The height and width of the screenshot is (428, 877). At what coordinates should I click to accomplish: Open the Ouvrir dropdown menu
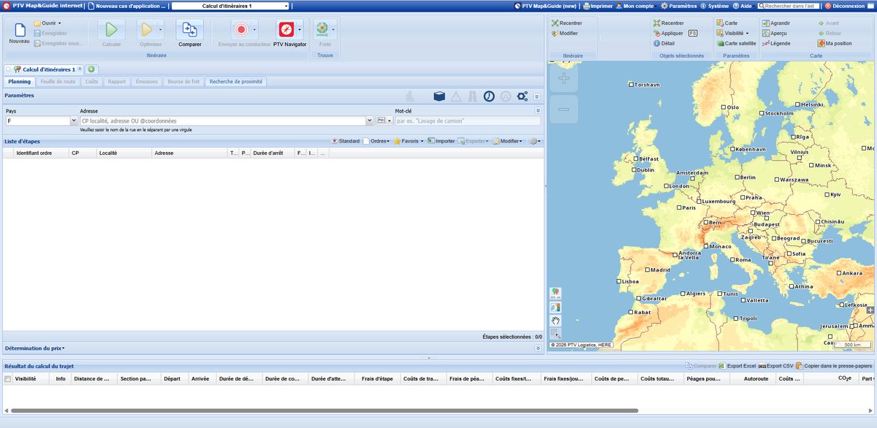coord(48,23)
